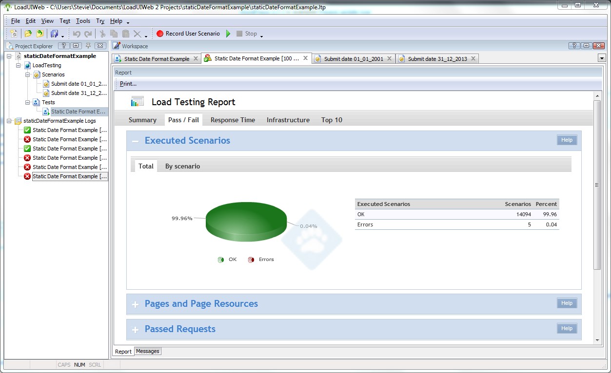This screenshot has width=611, height=373.
Task: Collapse the Executed Scenarios section
Action: click(136, 141)
